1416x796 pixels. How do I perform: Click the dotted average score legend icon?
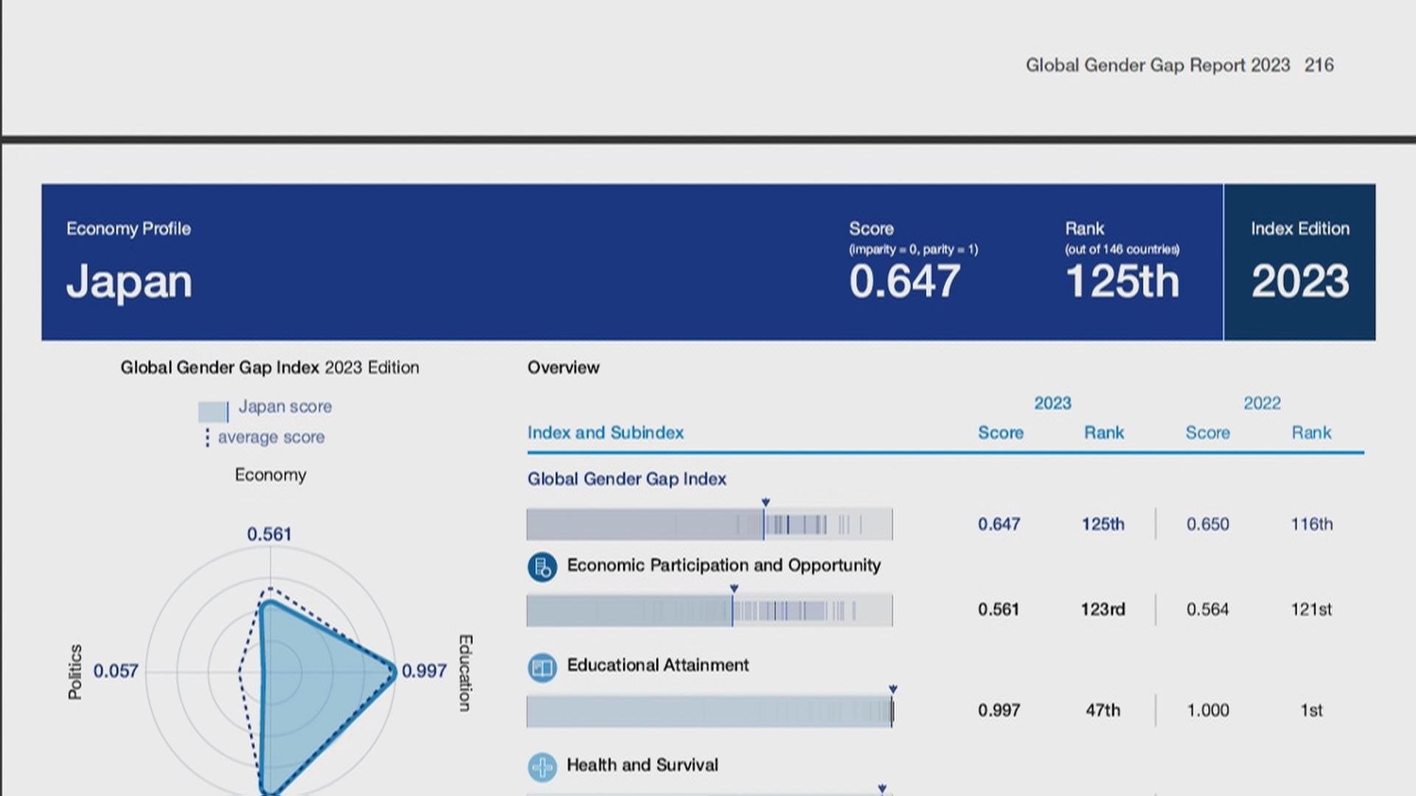pos(207,438)
